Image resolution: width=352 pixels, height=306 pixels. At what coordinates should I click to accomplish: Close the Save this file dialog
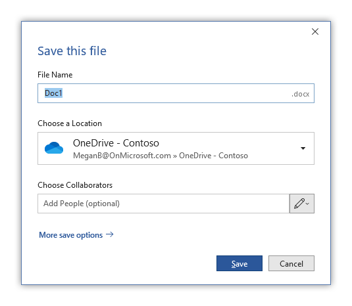coord(315,32)
